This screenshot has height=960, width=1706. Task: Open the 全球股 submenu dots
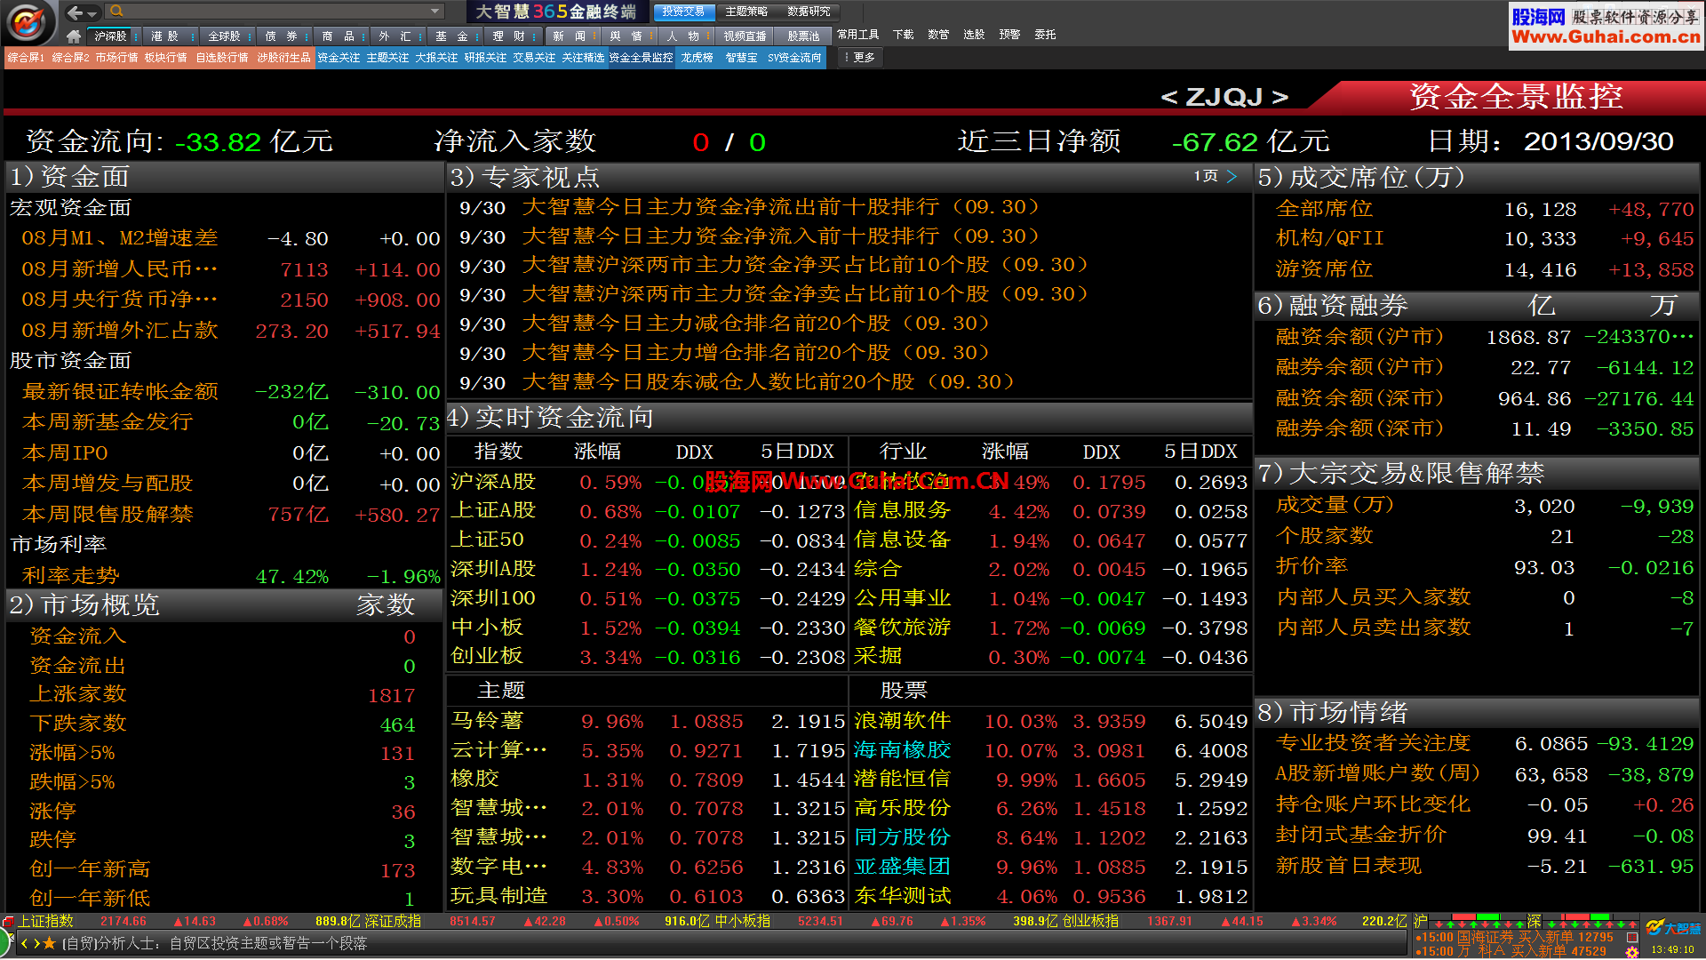coord(249,36)
